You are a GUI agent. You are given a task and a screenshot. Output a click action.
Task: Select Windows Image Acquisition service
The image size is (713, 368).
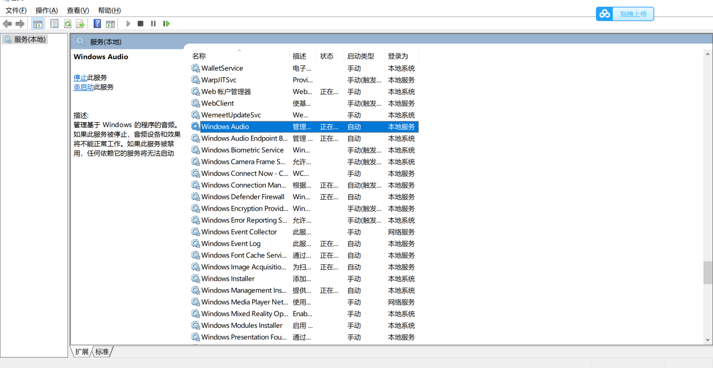[x=304, y=267]
